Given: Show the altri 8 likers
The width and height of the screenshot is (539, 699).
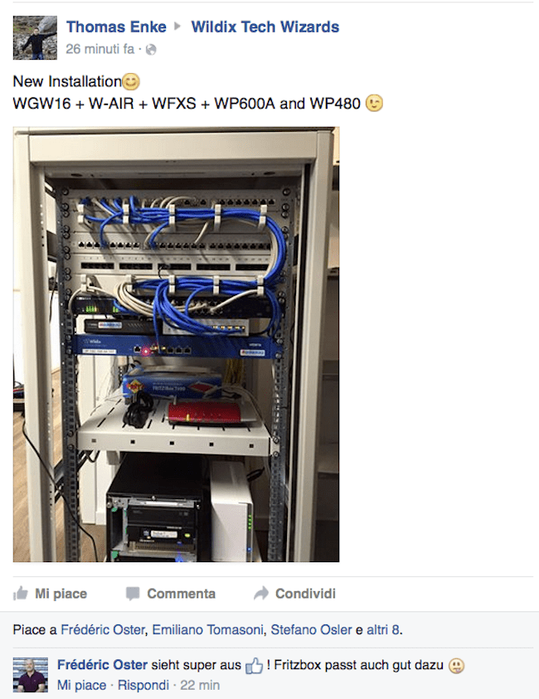Looking at the screenshot, I should point(382,629).
